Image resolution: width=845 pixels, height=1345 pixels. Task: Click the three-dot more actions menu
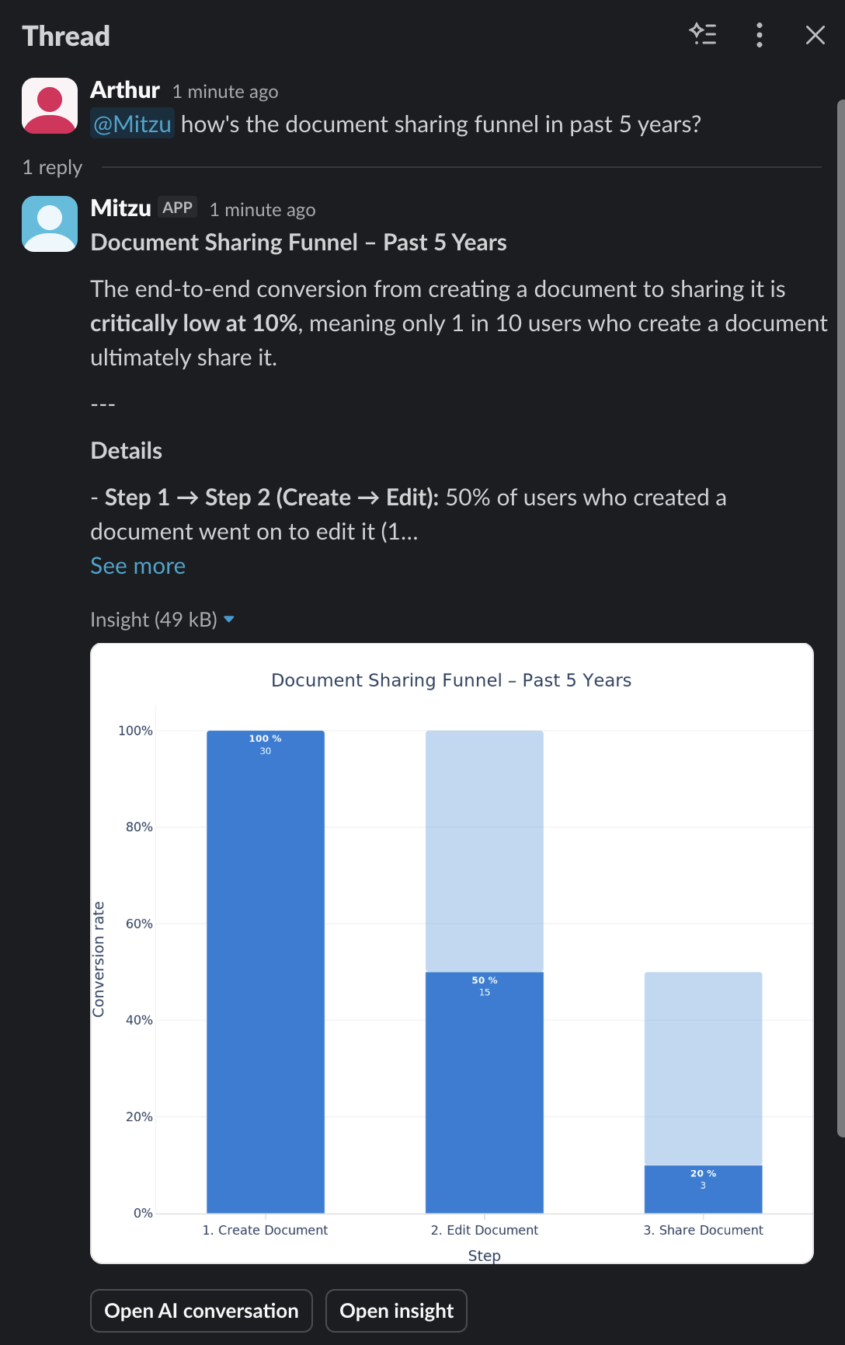coord(759,34)
